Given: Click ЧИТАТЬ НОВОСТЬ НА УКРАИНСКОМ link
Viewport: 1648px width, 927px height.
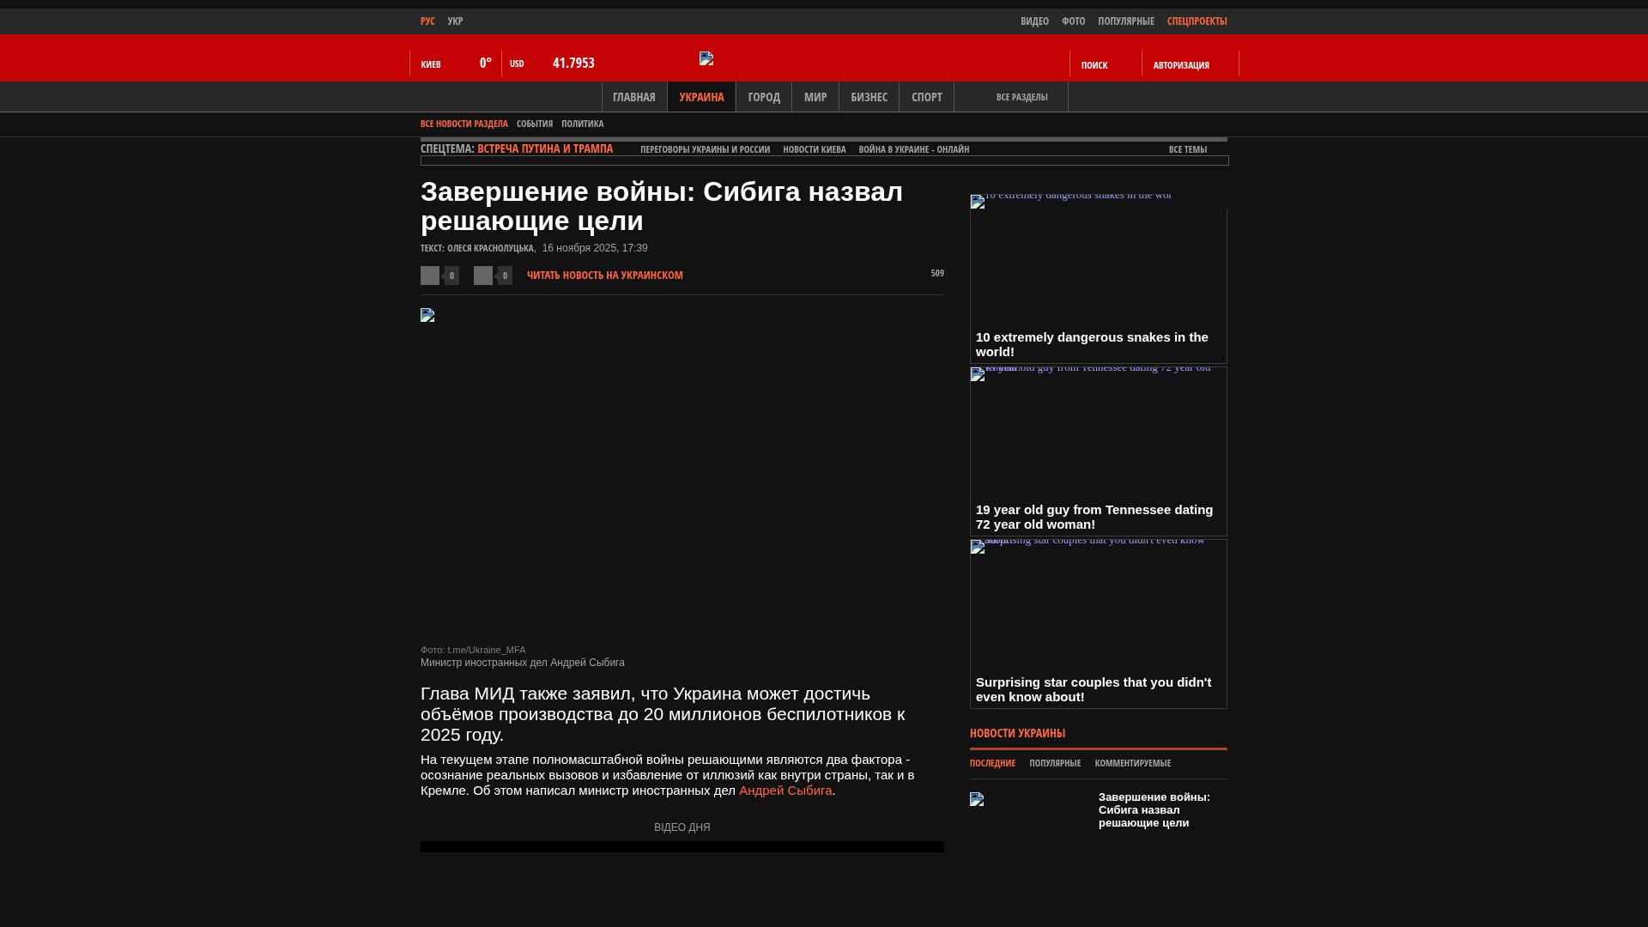Looking at the screenshot, I should click(x=604, y=276).
